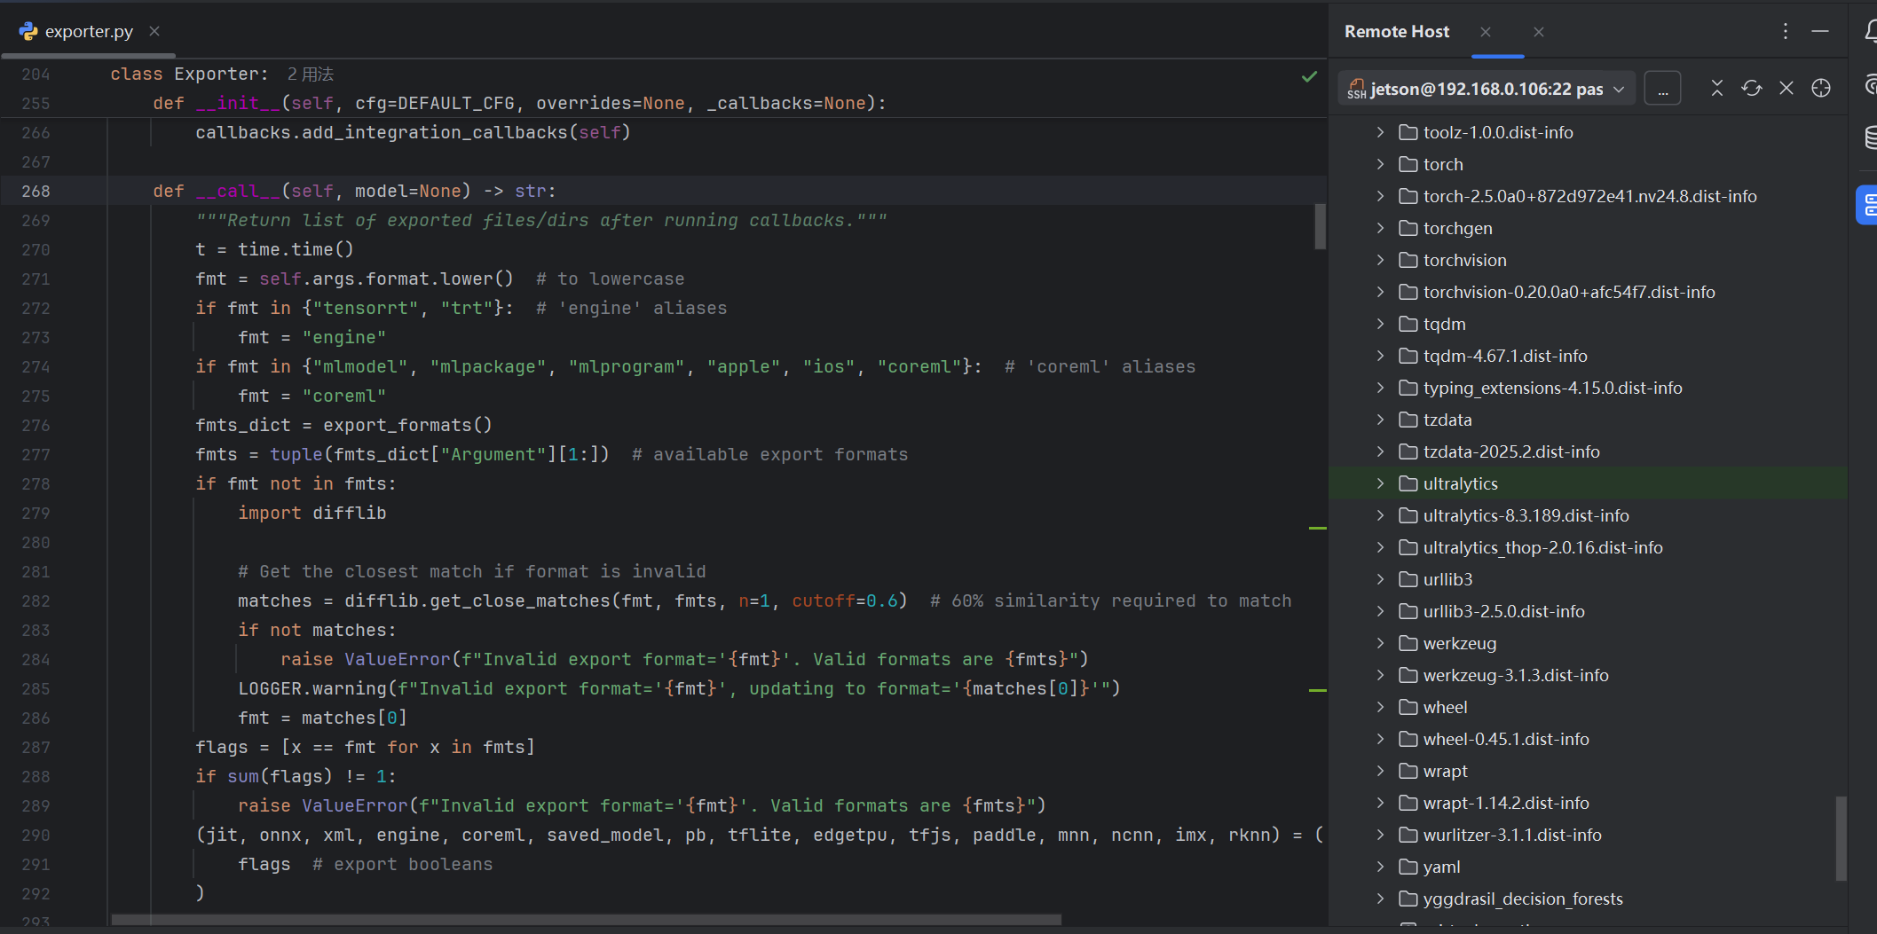
Task: Close the second Remote Host connection tab
Action: coord(1539,32)
